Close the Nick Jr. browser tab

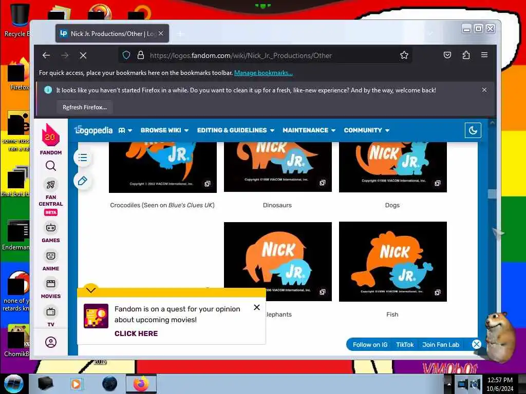coord(161,33)
